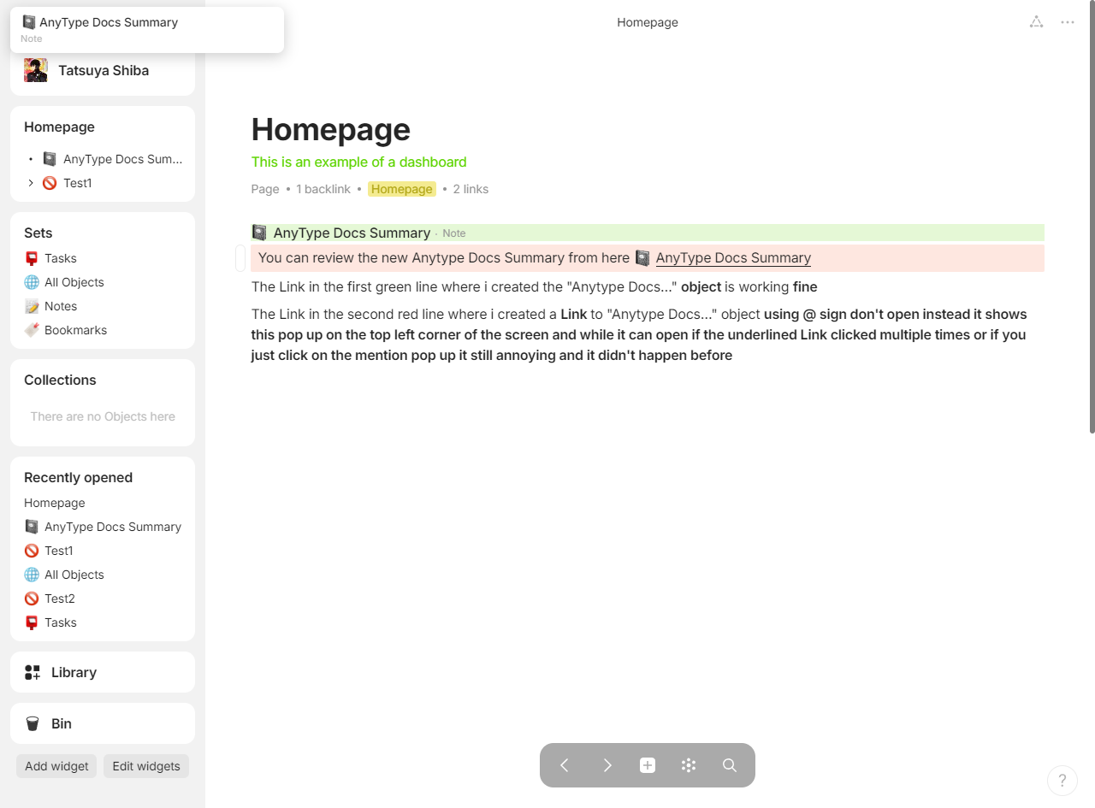Open the Tasks set icon under Sets
The width and height of the screenshot is (1095, 808).
click(32, 258)
